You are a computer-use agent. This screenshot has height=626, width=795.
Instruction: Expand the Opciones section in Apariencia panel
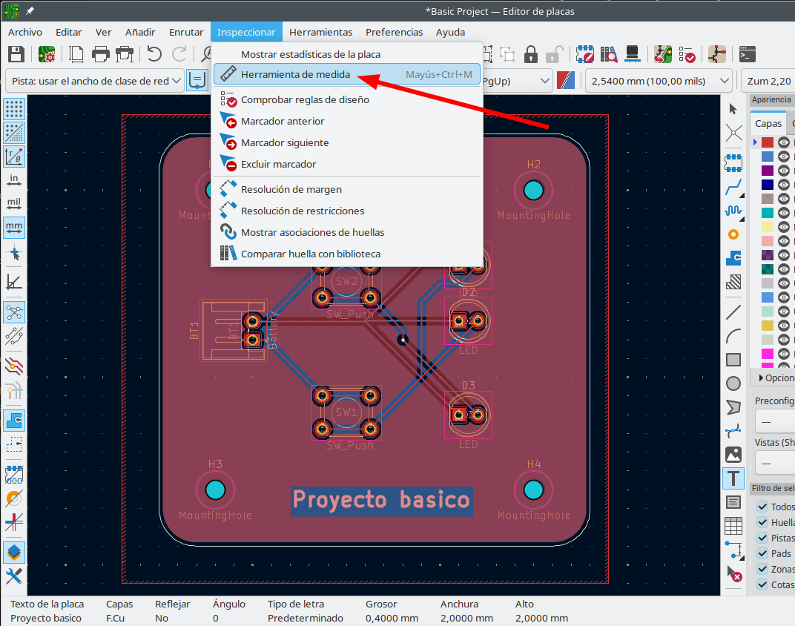(771, 378)
